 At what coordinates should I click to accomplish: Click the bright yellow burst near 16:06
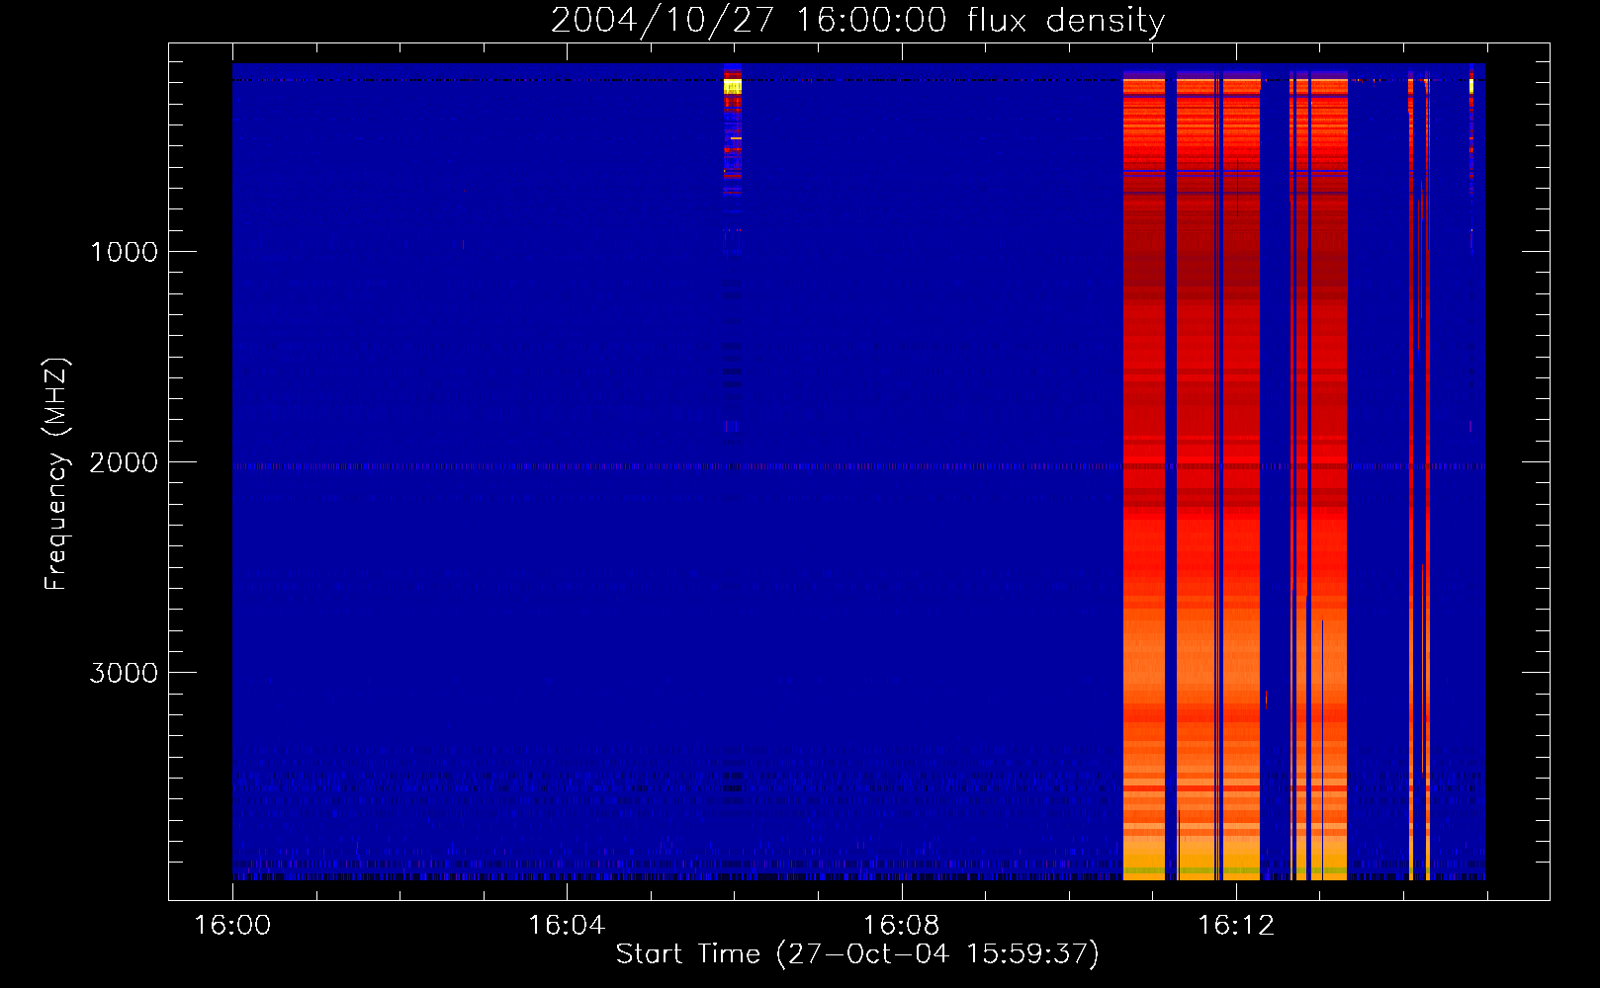(x=733, y=87)
